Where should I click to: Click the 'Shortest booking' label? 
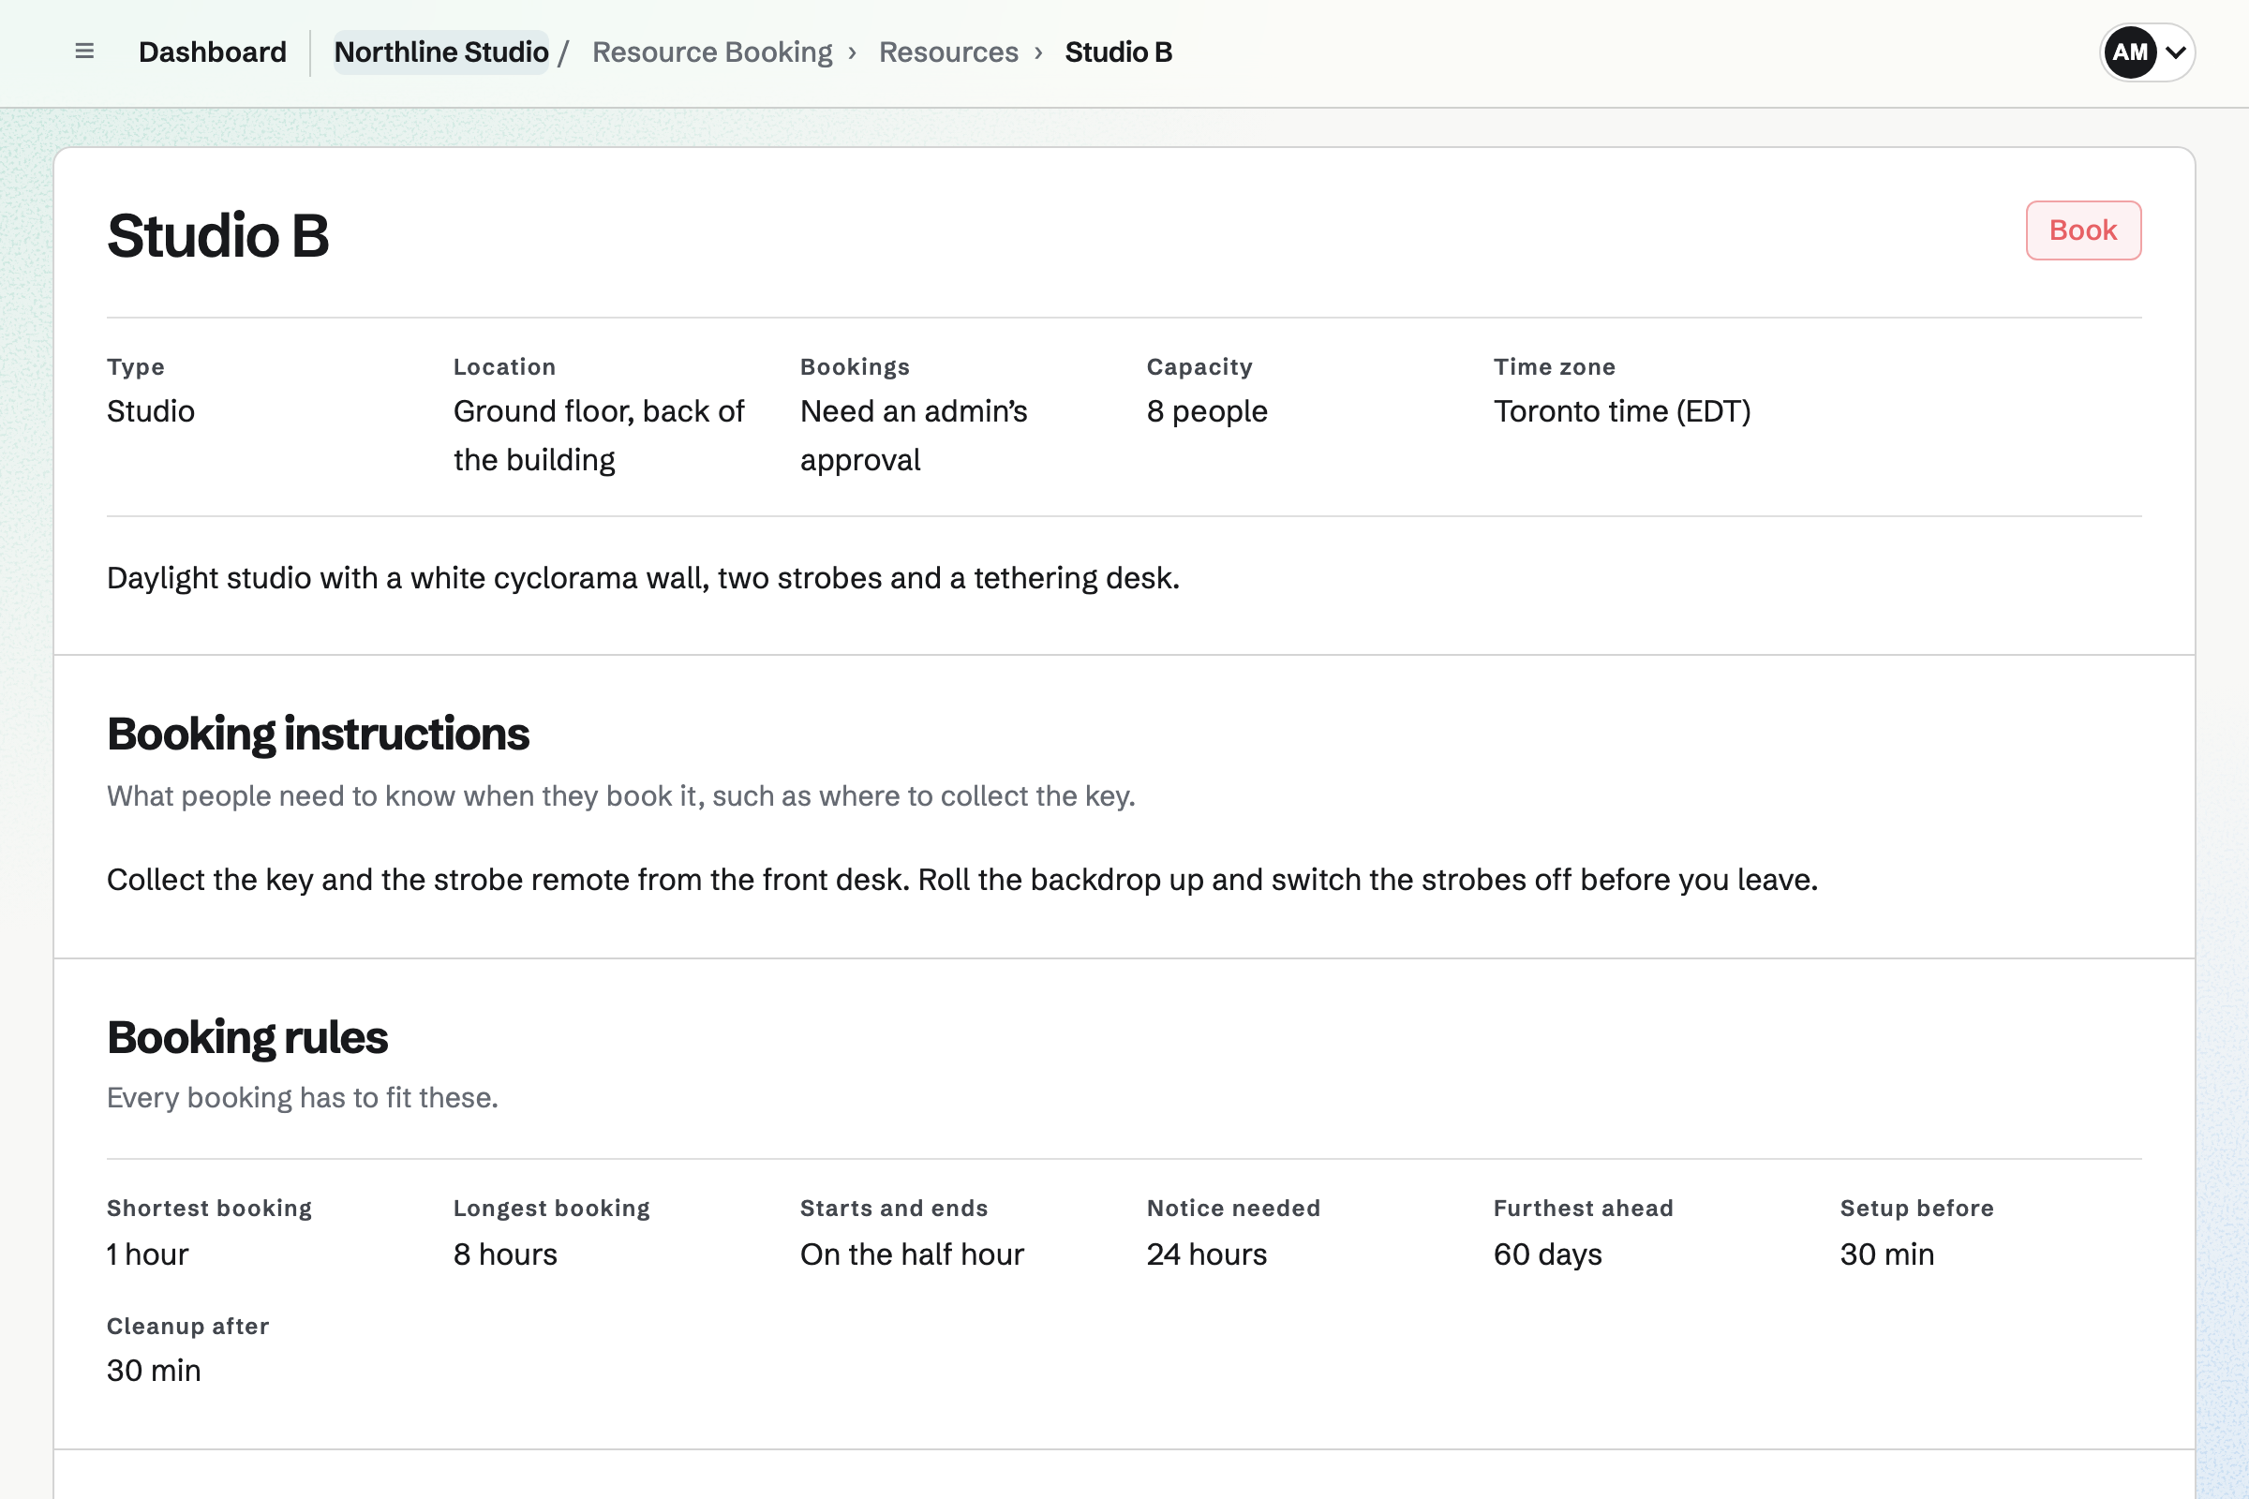[x=209, y=1209]
